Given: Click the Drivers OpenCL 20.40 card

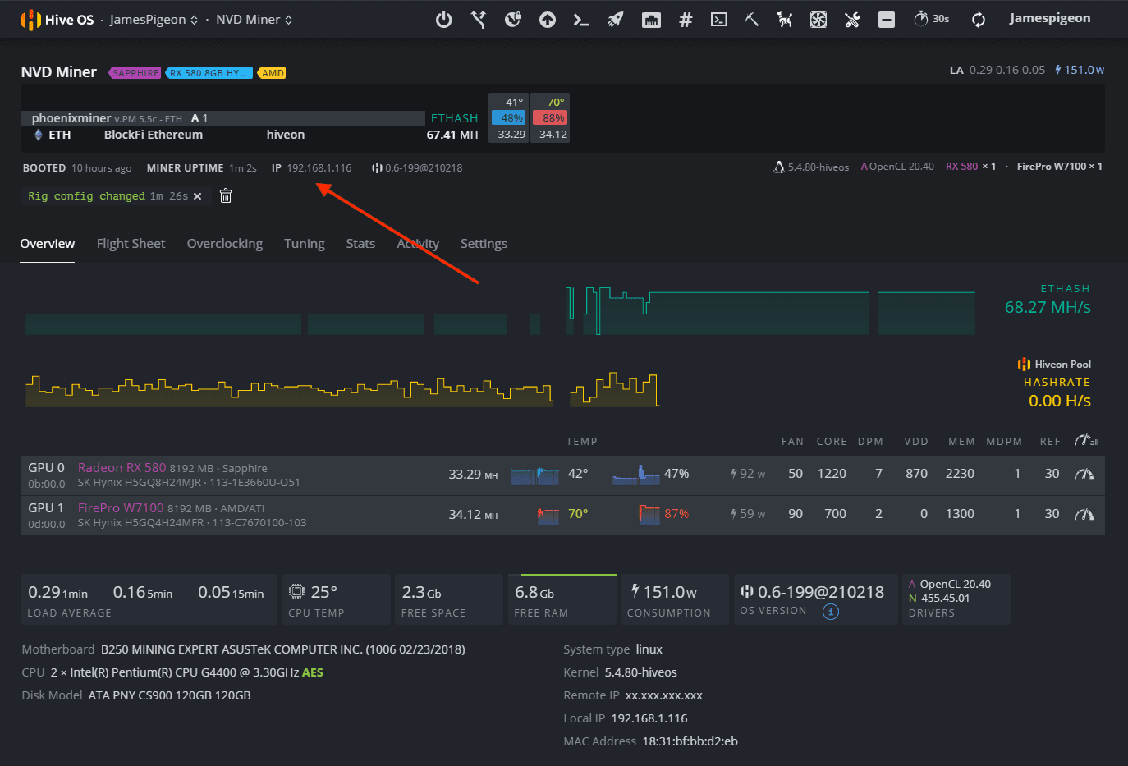Looking at the screenshot, I should [956, 599].
